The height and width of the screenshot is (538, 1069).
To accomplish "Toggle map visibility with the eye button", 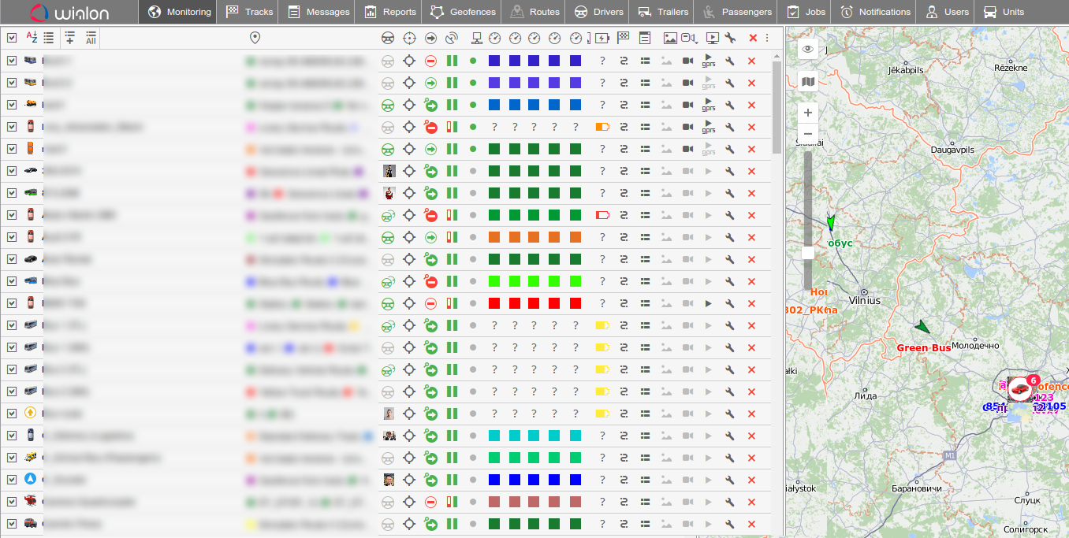I will pyautogui.click(x=807, y=50).
